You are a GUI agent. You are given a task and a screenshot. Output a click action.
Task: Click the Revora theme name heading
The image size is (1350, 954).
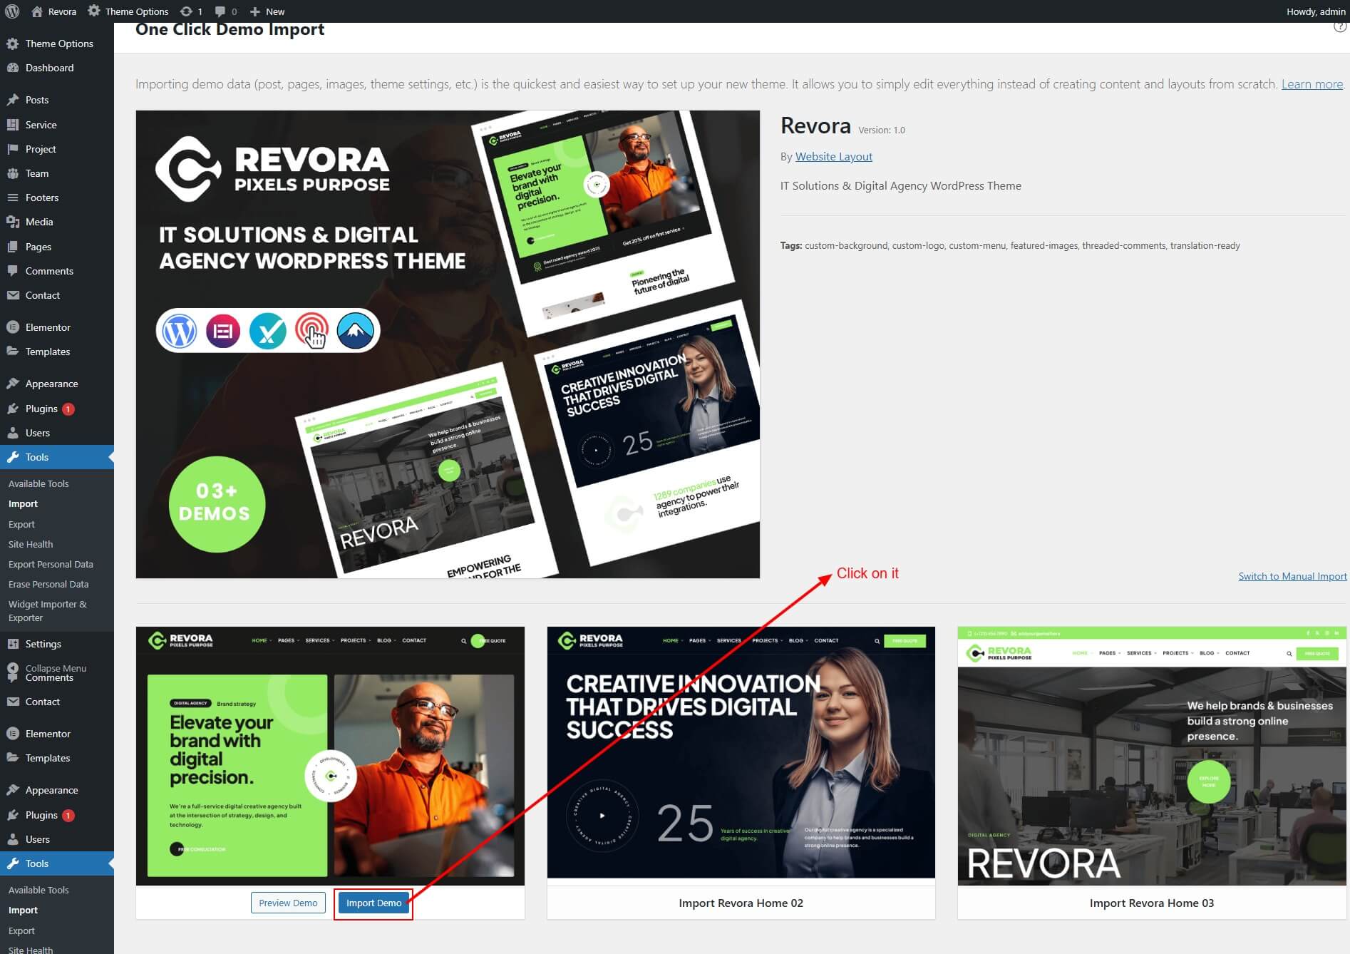[x=815, y=125]
